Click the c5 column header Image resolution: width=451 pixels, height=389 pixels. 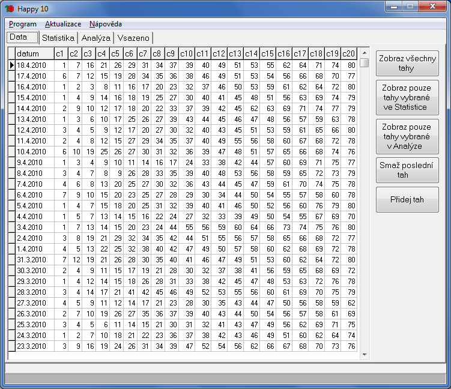tap(117, 54)
